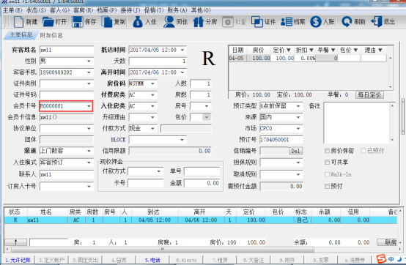
Task: Click the horizontal scrollbar under the list
Action: (163, 249)
